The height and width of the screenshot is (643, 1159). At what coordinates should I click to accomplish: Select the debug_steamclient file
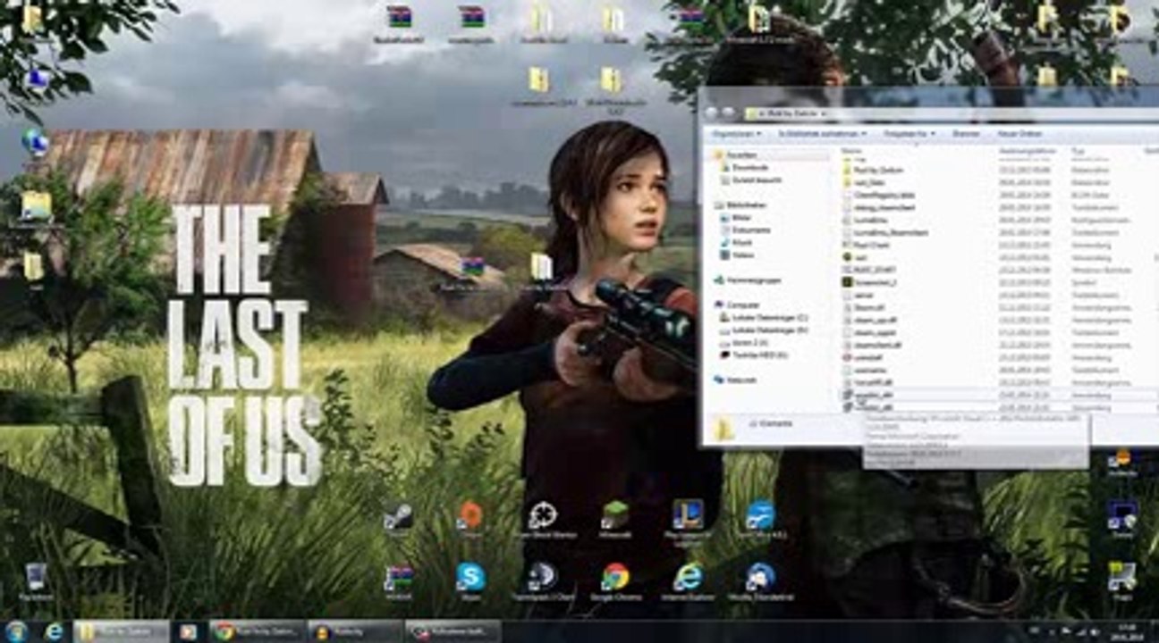[880, 206]
